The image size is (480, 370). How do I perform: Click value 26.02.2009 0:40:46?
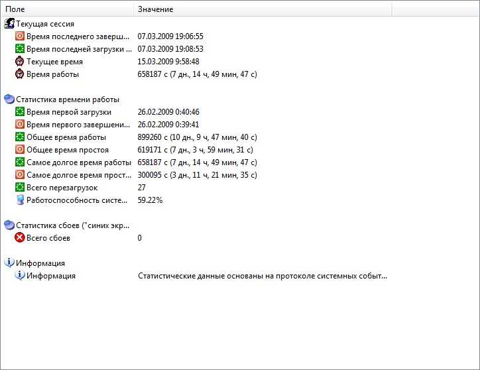point(168,112)
